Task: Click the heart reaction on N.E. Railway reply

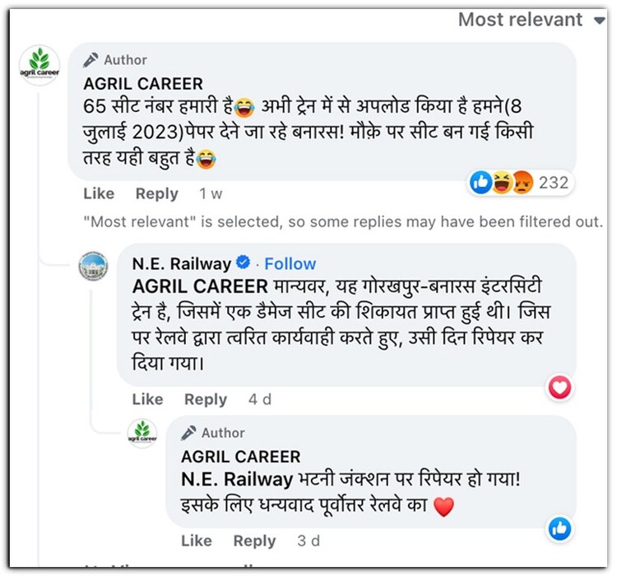Action: tap(560, 387)
